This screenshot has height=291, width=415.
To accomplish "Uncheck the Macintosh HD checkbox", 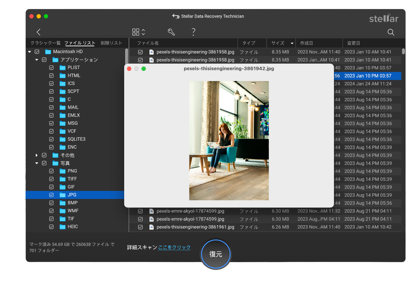I will pos(37,52).
